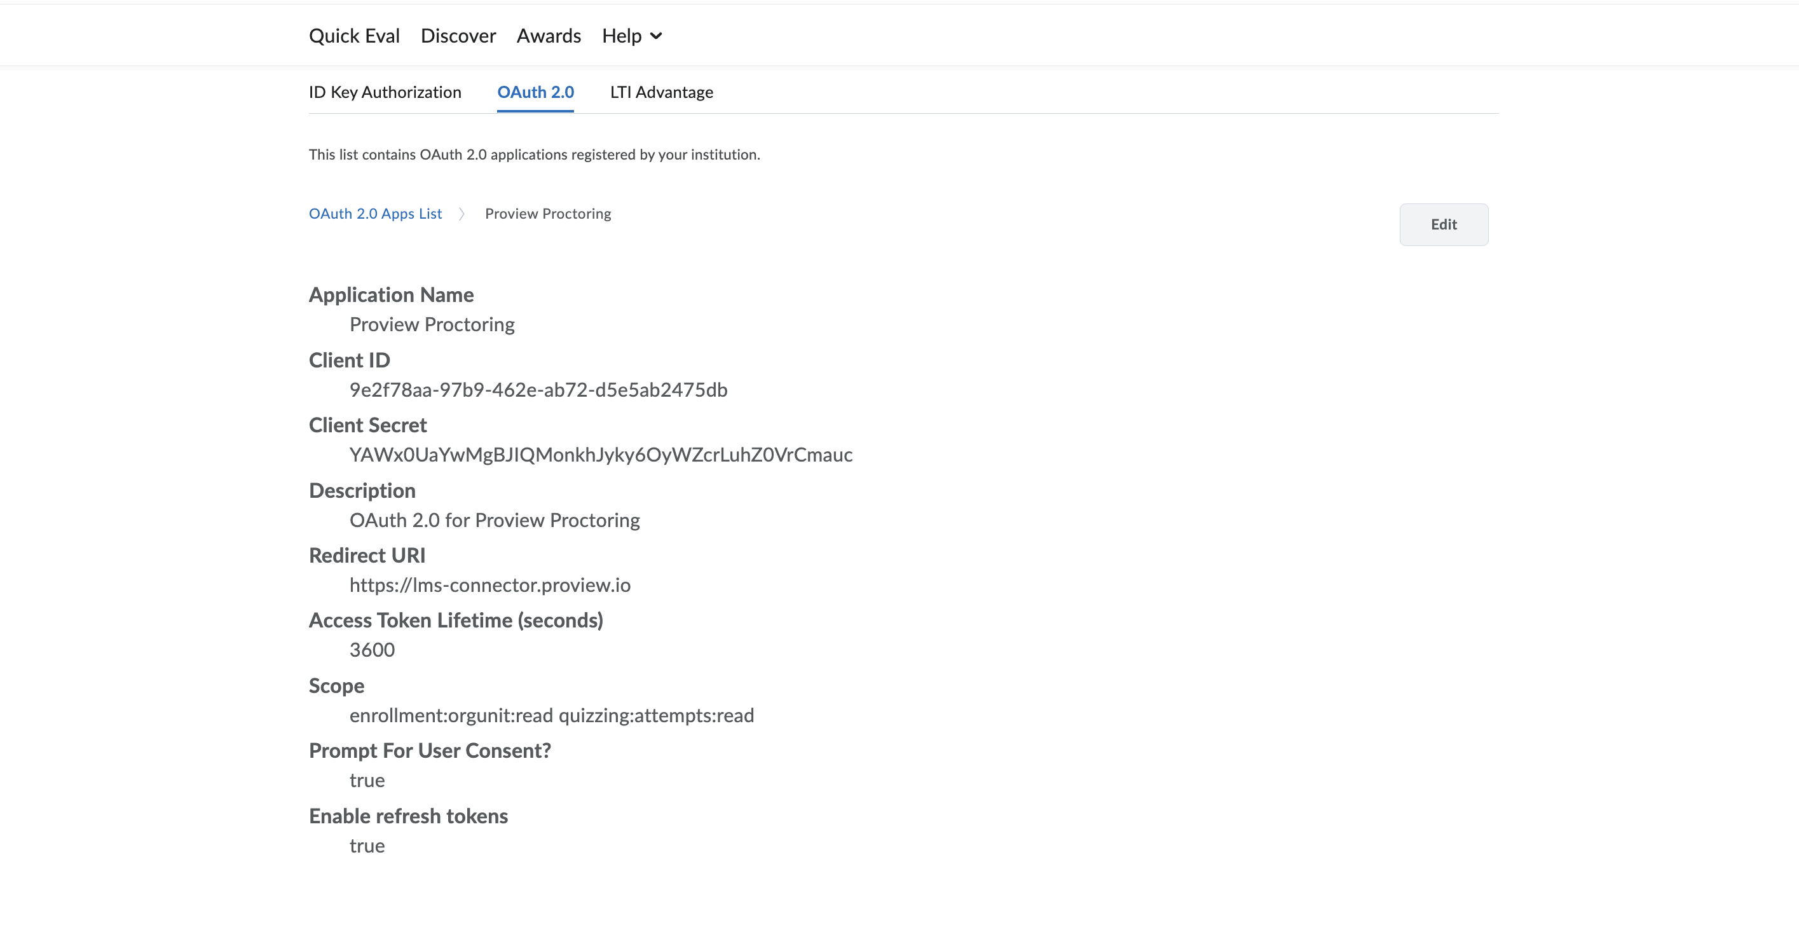This screenshot has width=1799, height=932.
Task: Click the breadcrumb chevron separator
Action: [x=462, y=214]
